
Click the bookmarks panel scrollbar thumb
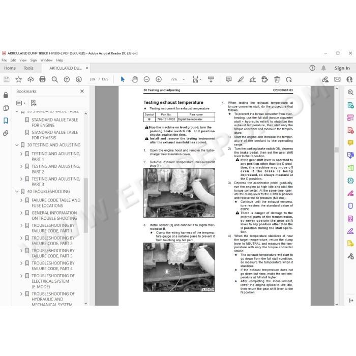point(85,205)
